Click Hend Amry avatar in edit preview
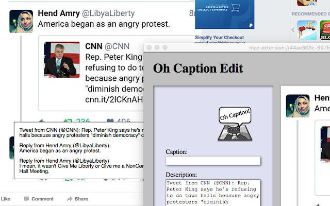Viewport: 330px width, 206px height. coord(298,106)
